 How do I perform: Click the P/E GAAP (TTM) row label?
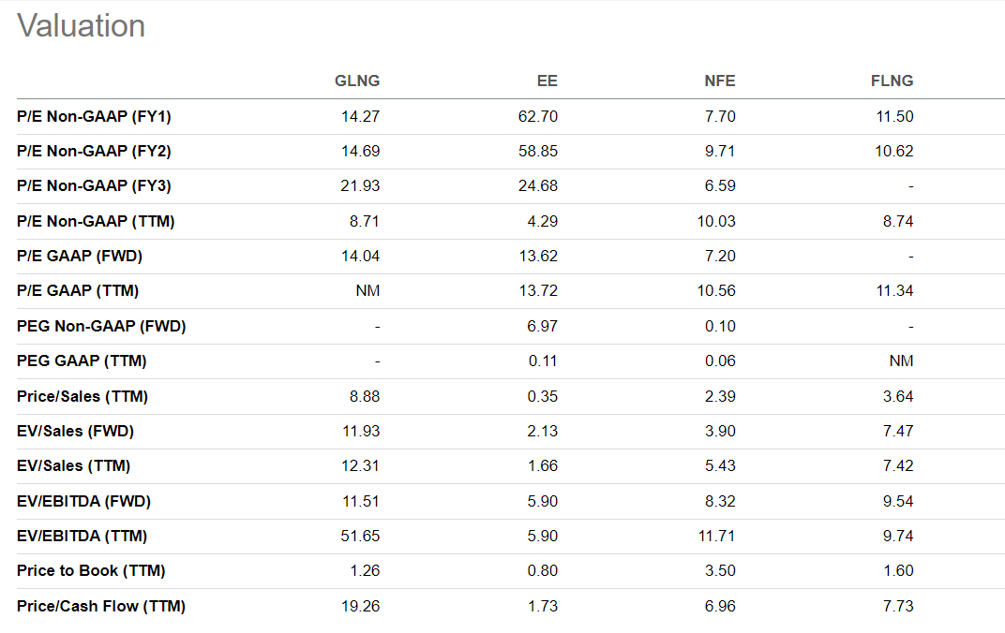[78, 290]
